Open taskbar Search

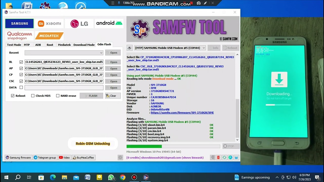[18, 177]
